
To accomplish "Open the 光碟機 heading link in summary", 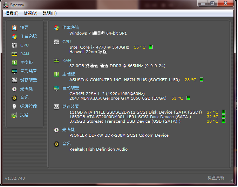I will [68, 130].
